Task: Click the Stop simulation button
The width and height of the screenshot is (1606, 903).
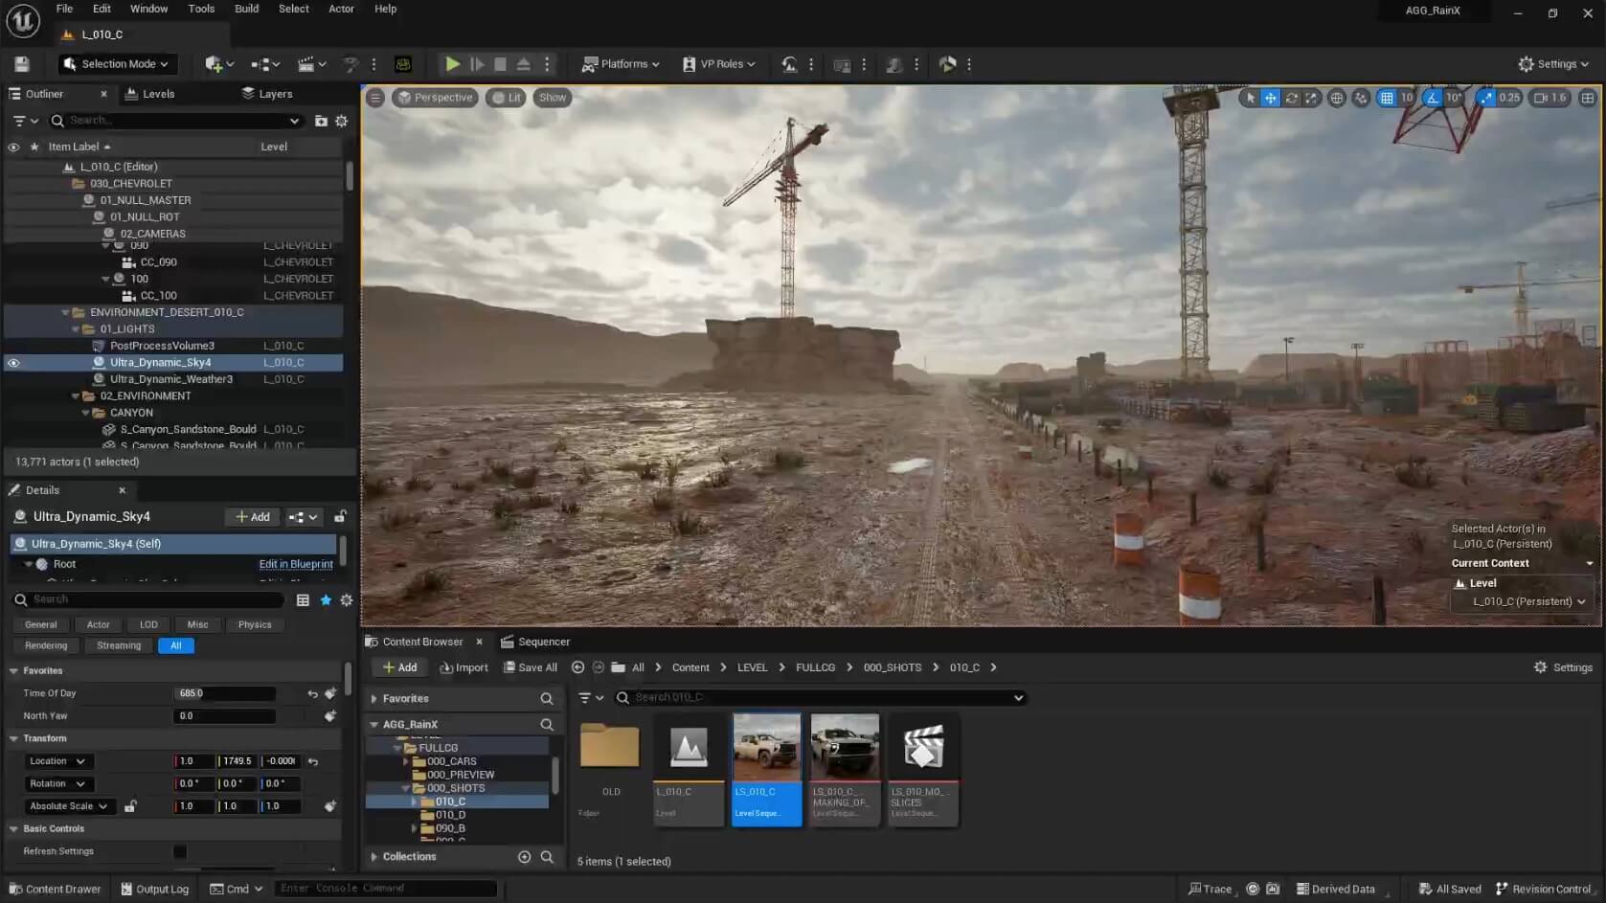Action: coord(500,64)
